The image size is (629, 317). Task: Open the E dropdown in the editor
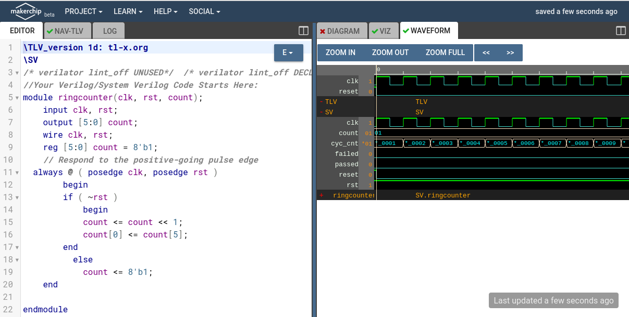click(288, 52)
